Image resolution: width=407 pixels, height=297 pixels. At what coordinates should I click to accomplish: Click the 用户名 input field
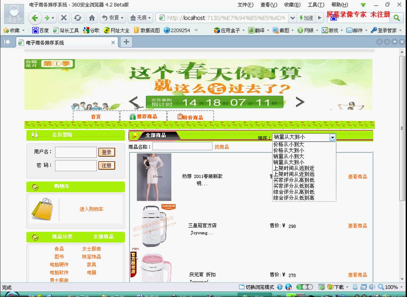[x=76, y=152]
